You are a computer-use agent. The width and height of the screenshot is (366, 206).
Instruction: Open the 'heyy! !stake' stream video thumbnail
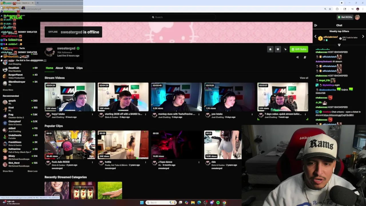click(x=70, y=97)
